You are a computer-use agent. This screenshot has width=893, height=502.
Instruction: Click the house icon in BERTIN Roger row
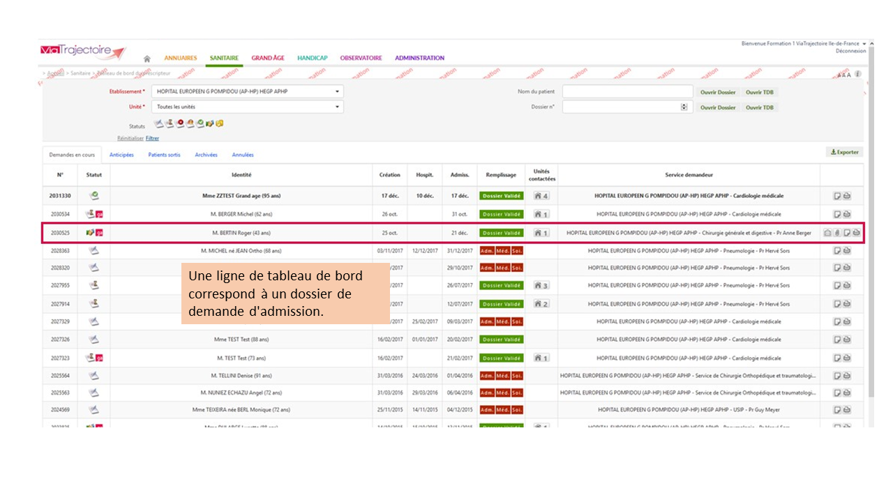(827, 233)
